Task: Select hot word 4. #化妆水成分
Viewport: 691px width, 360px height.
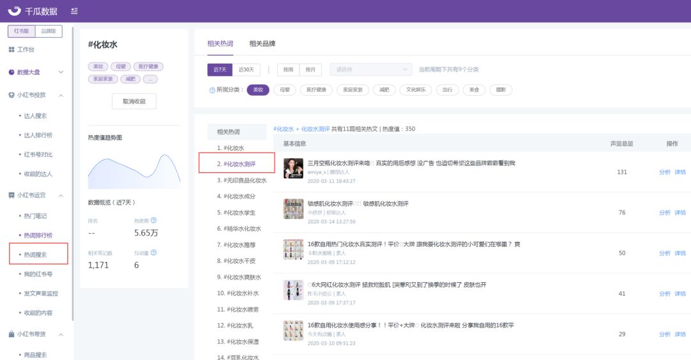Action: 236,197
